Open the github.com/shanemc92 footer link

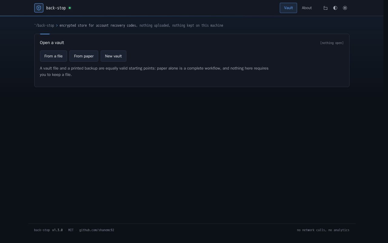pyautogui.click(x=97, y=230)
